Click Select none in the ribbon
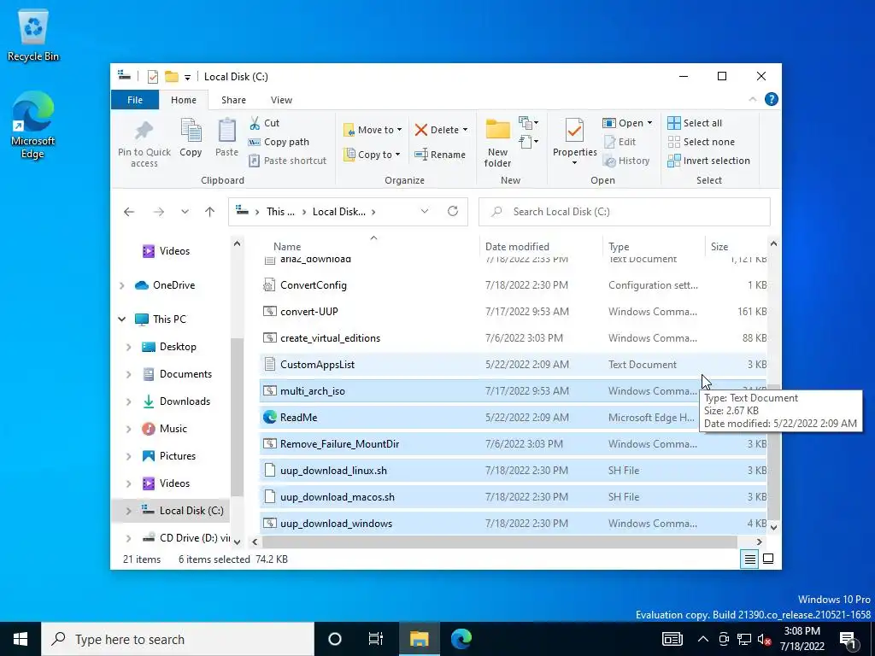The image size is (875, 656). tap(702, 142)
